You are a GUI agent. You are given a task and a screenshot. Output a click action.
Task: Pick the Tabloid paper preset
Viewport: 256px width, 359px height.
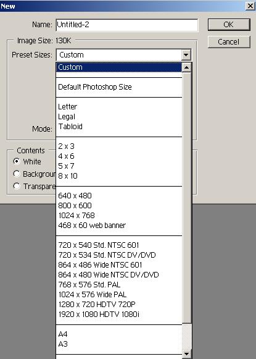(x=119, y=127)
